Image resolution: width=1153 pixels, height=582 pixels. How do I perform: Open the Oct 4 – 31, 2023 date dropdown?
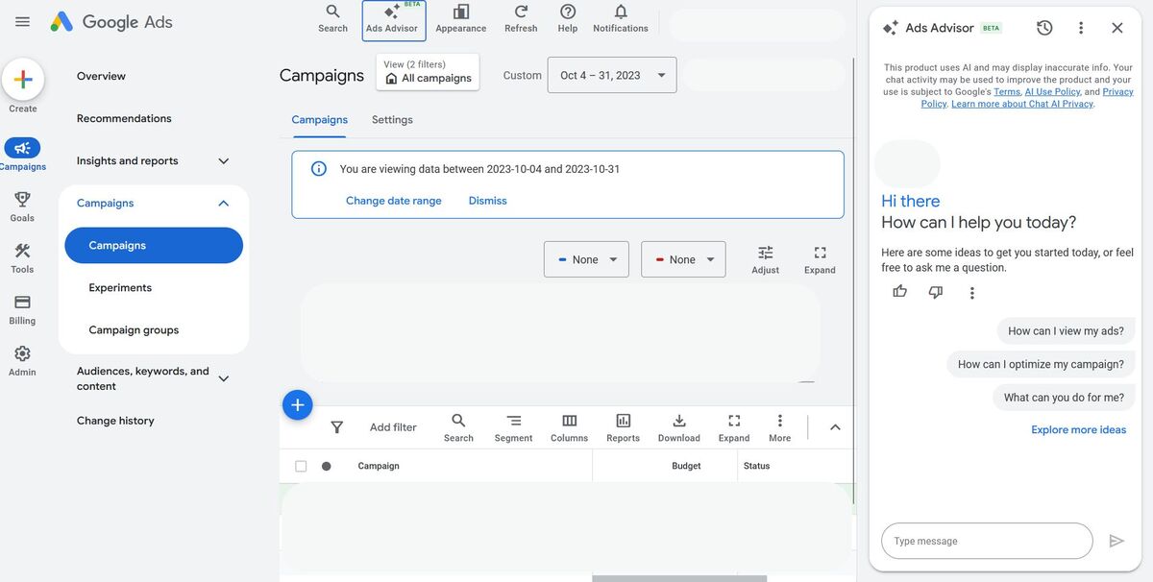pyautogui.click(x=612, y=75)
